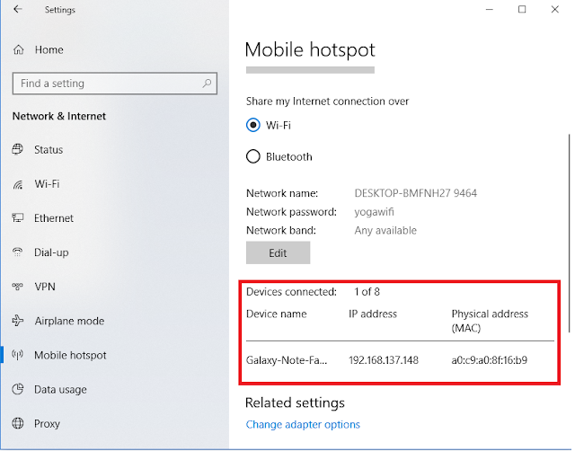The image size is (575, 451).
Task: Click the Proxy globe icon
Action: (18, 423)
